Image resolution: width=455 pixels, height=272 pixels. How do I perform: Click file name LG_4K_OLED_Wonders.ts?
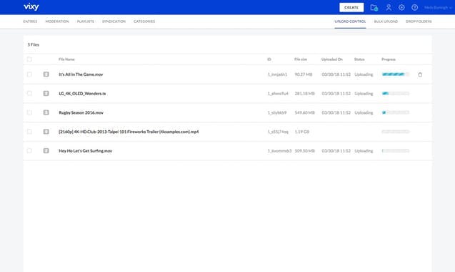[82, 93]
